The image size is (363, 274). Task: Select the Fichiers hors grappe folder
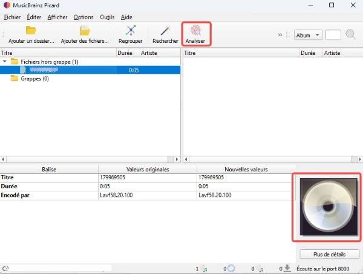tap(50, 62)
